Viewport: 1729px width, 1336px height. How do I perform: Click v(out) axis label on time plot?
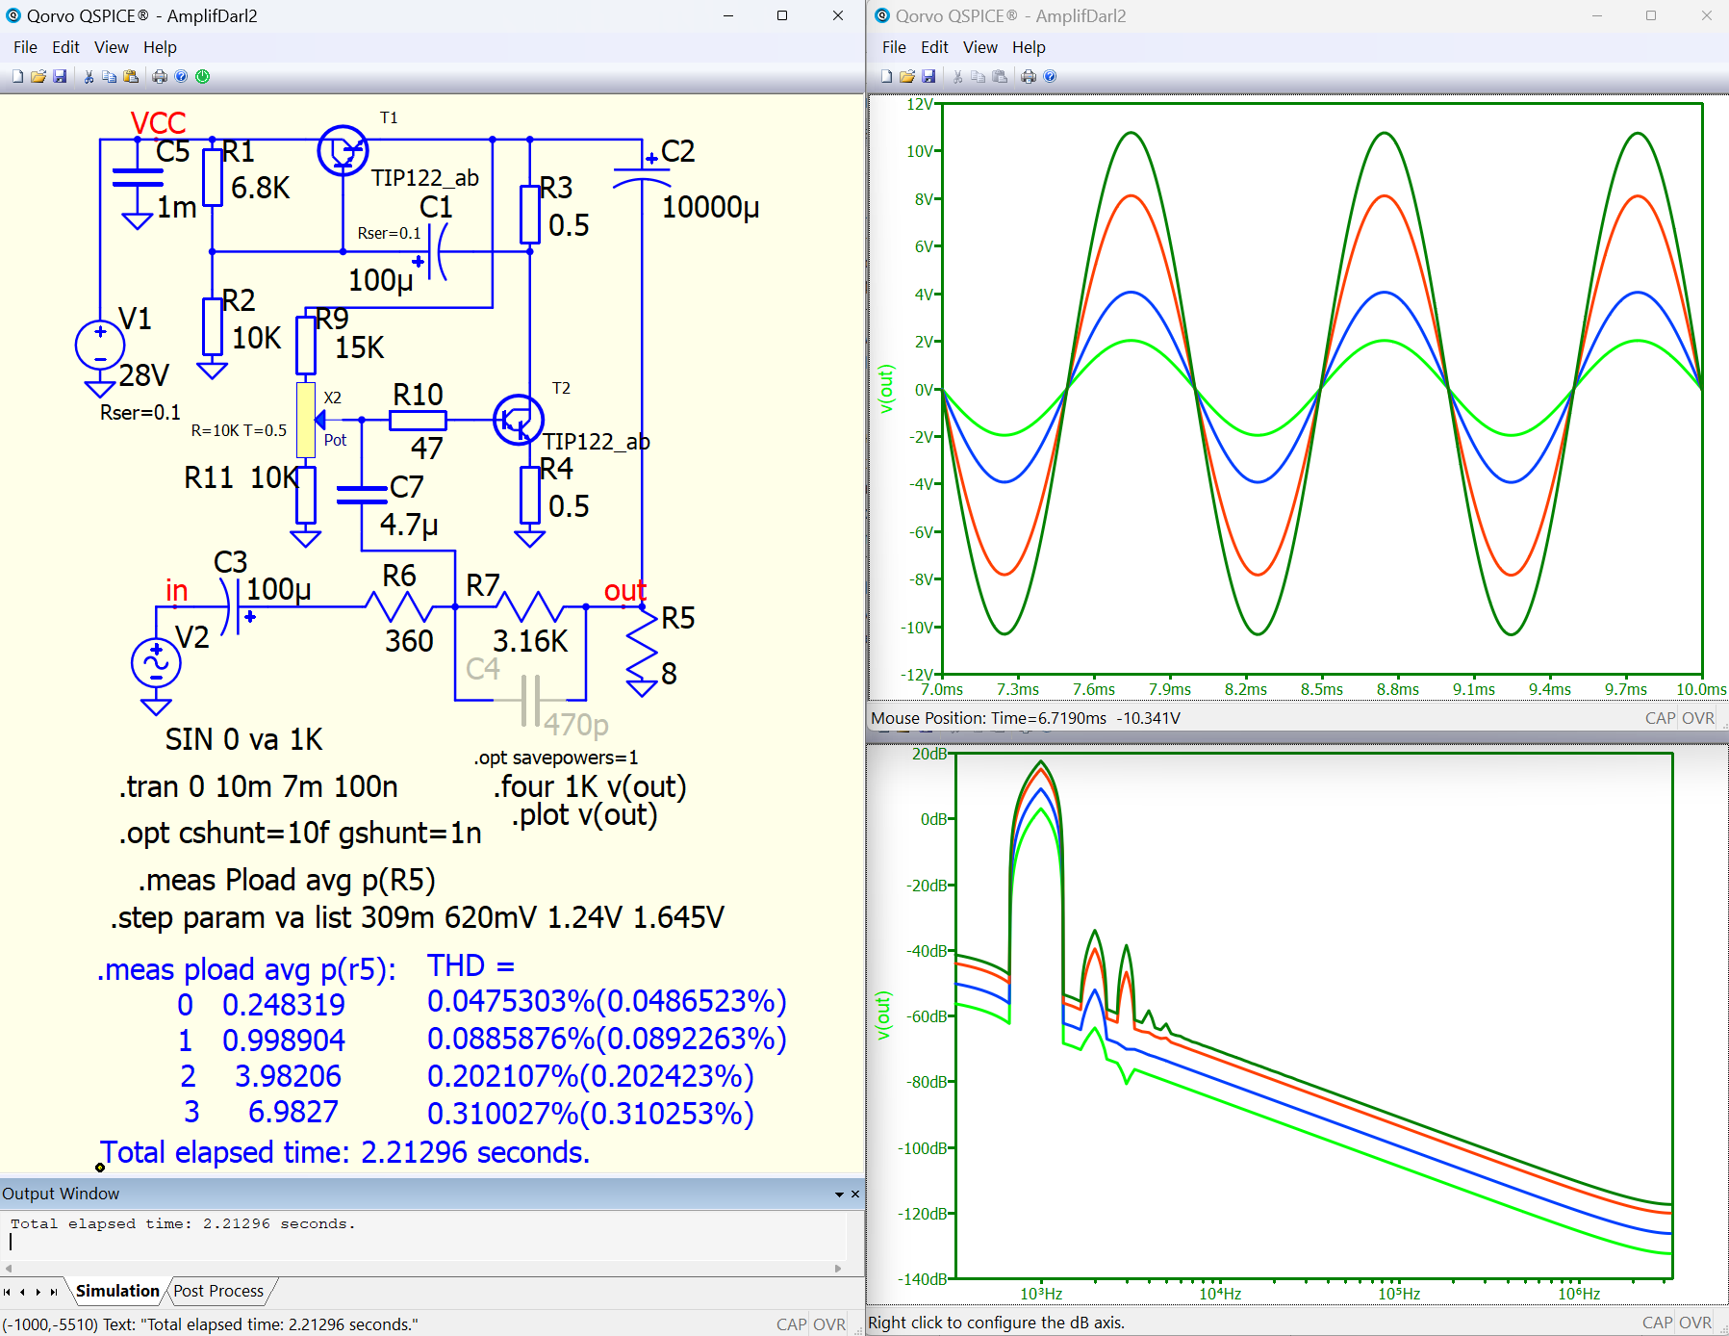click(886, 389)
